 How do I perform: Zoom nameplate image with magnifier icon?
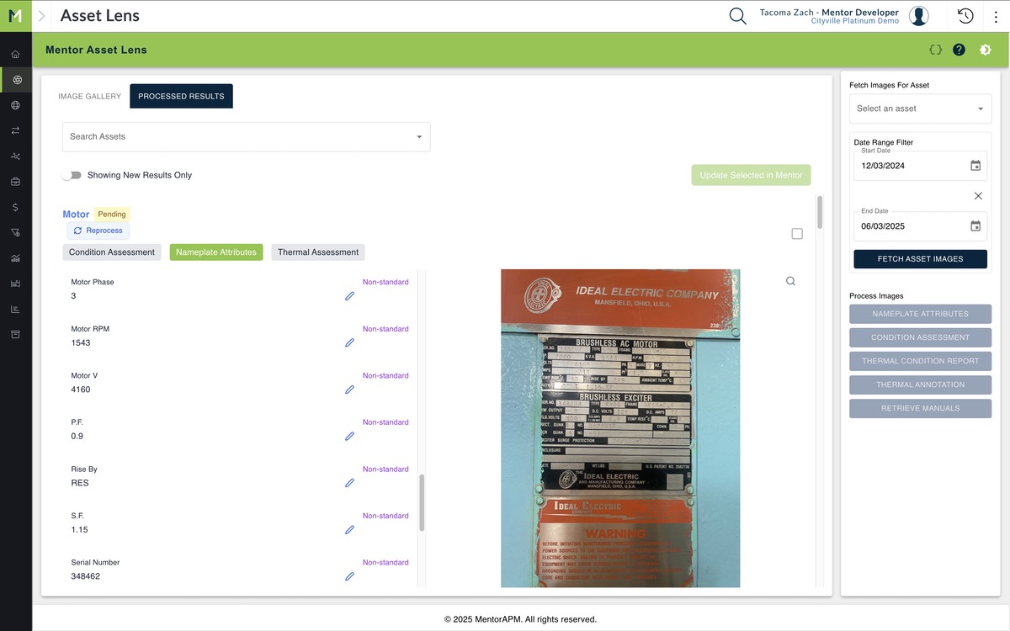(790, 282)
